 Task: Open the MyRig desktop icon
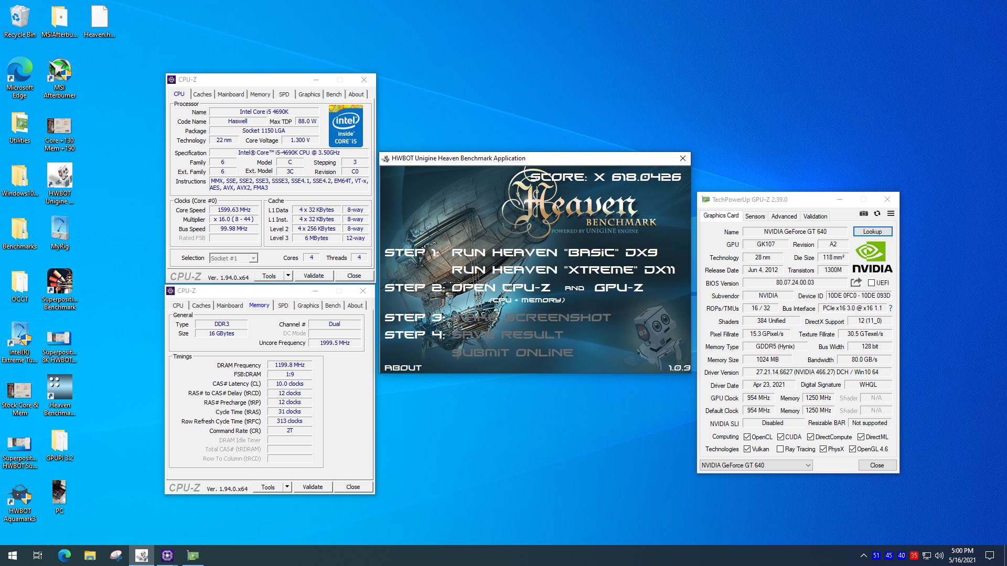pyautogui.click(x=59, y=234)
